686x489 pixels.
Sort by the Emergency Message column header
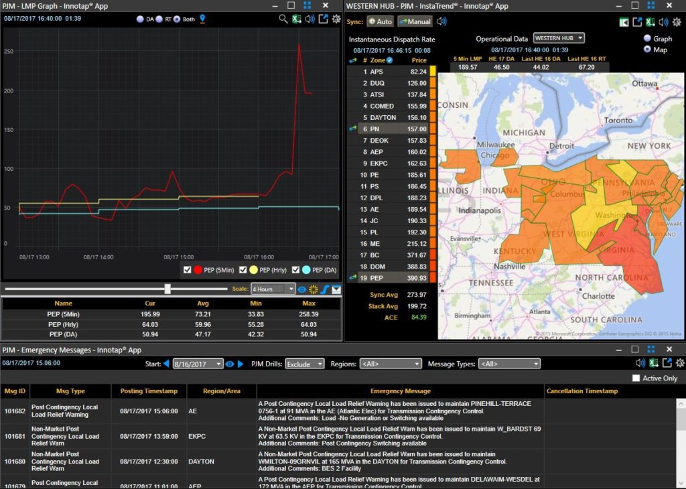(401, 391)
